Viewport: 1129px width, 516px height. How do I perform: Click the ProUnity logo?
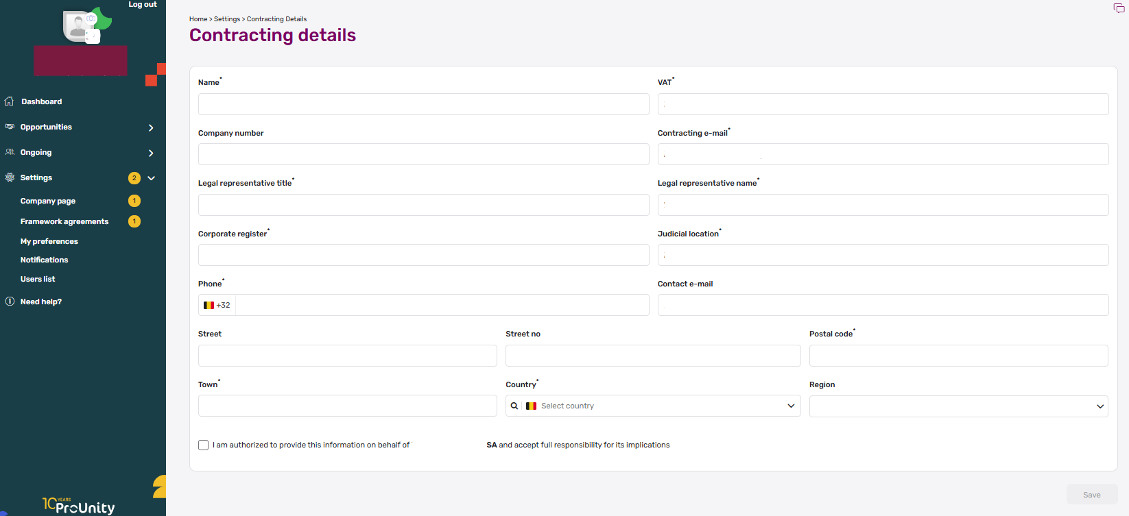(x=79, y=506)
